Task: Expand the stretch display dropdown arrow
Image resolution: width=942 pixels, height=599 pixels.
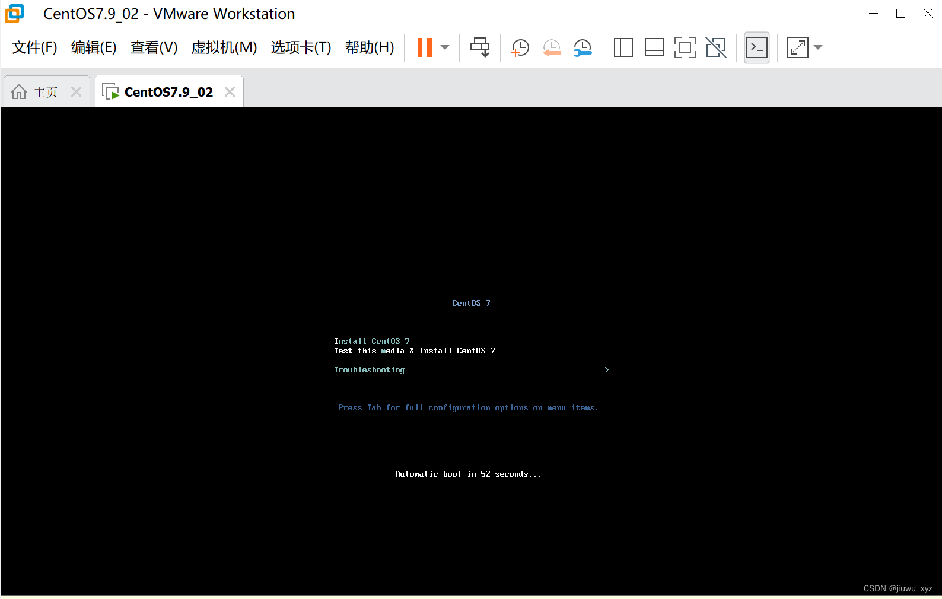Action: click(818, 47)
